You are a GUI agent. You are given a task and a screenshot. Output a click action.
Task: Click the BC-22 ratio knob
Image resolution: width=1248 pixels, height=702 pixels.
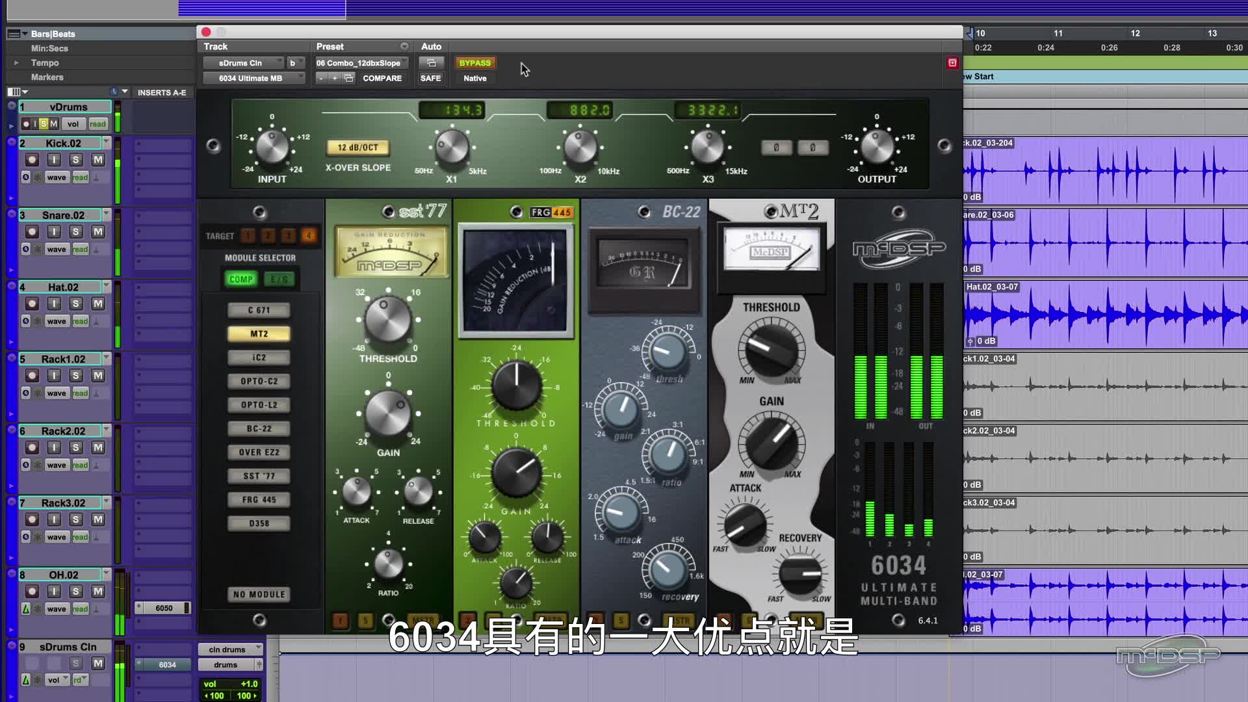[x=668, y=454]
